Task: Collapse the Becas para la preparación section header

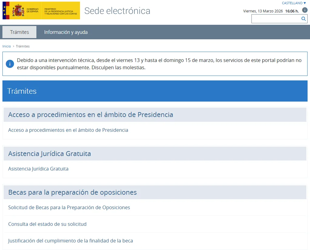Action: [72, 192]
